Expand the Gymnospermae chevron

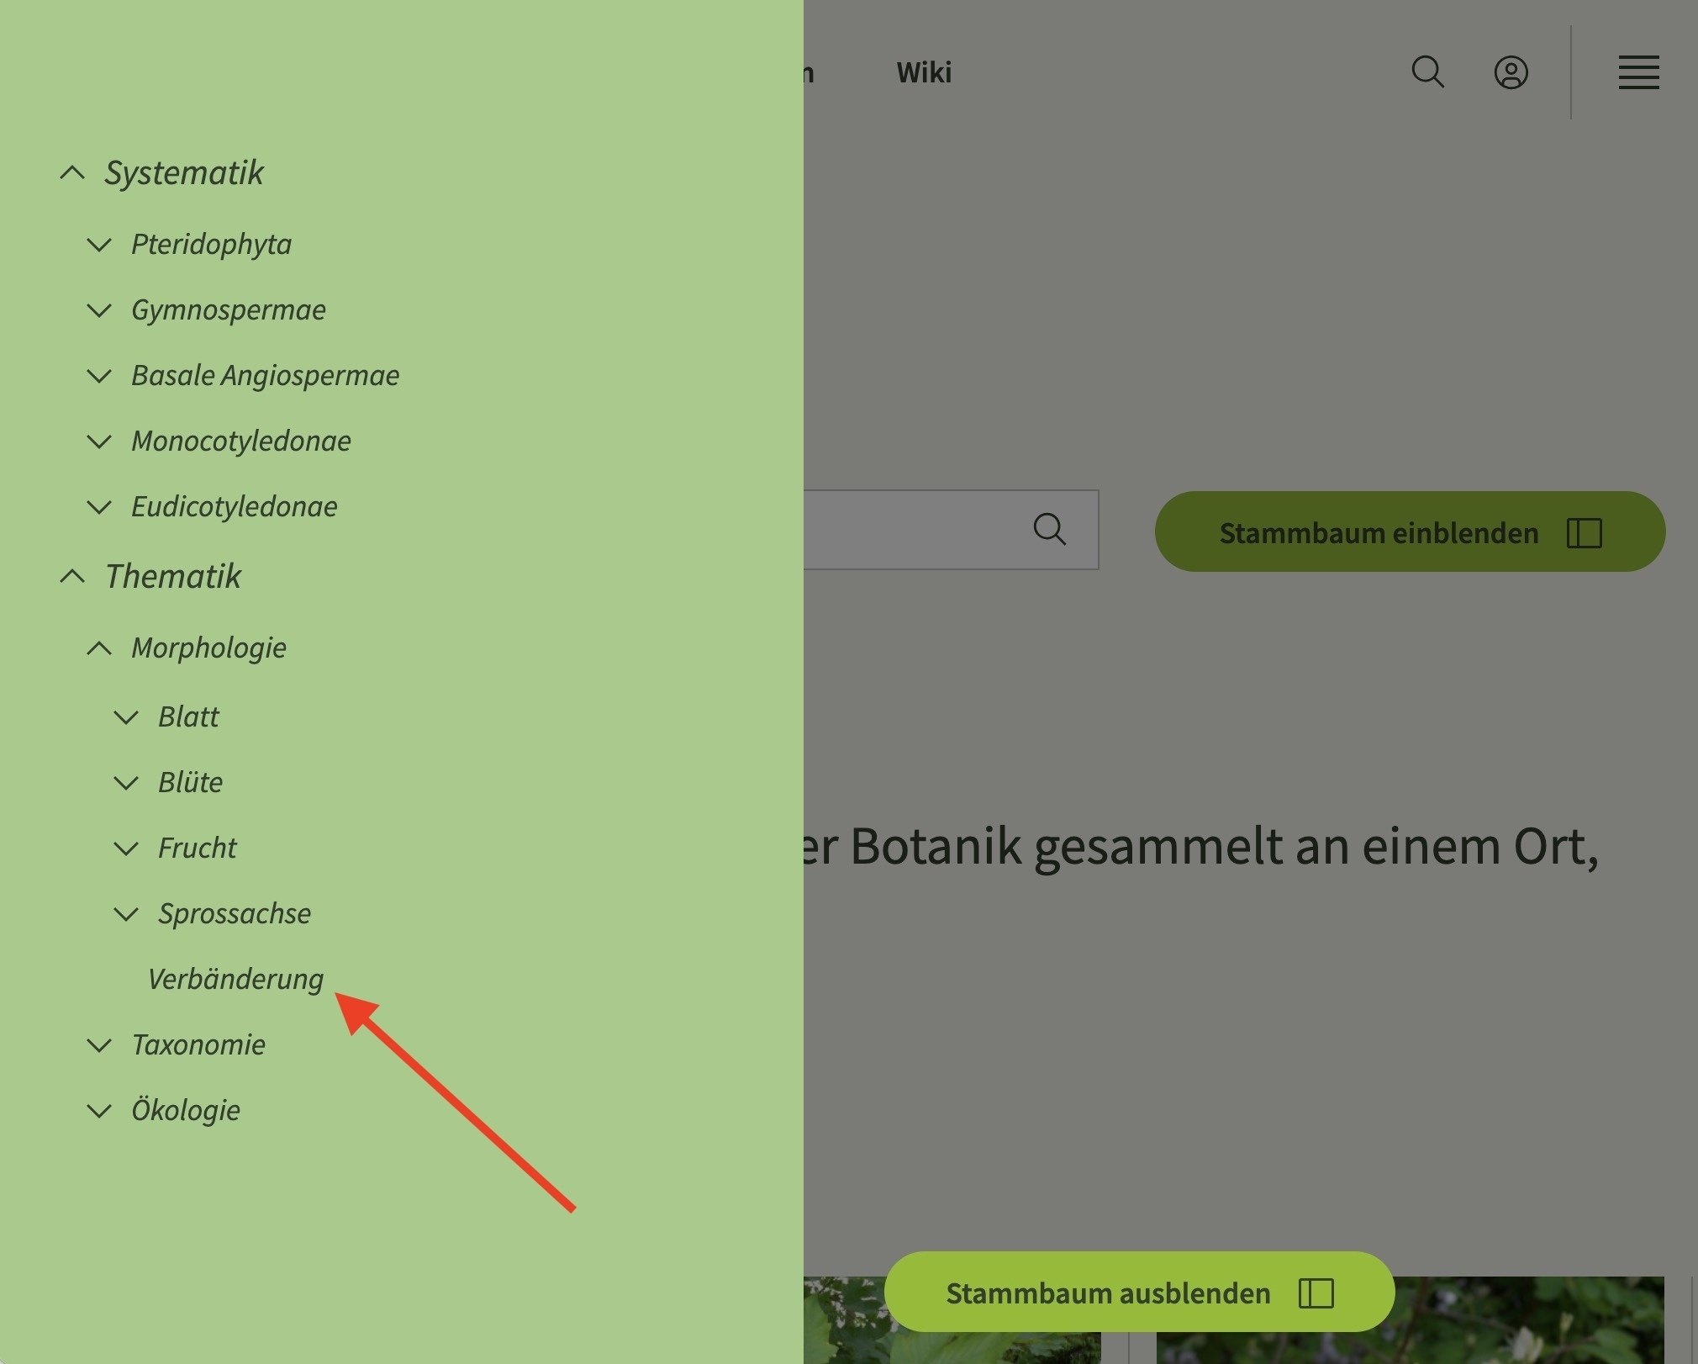click(99, 310)
